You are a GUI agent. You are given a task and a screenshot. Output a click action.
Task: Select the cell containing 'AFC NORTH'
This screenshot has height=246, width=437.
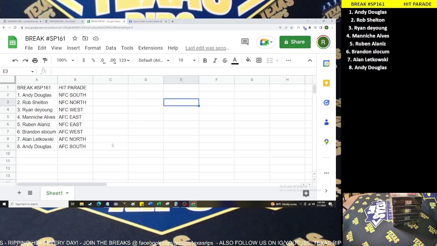pyautogui.click(x=75, y=139)
